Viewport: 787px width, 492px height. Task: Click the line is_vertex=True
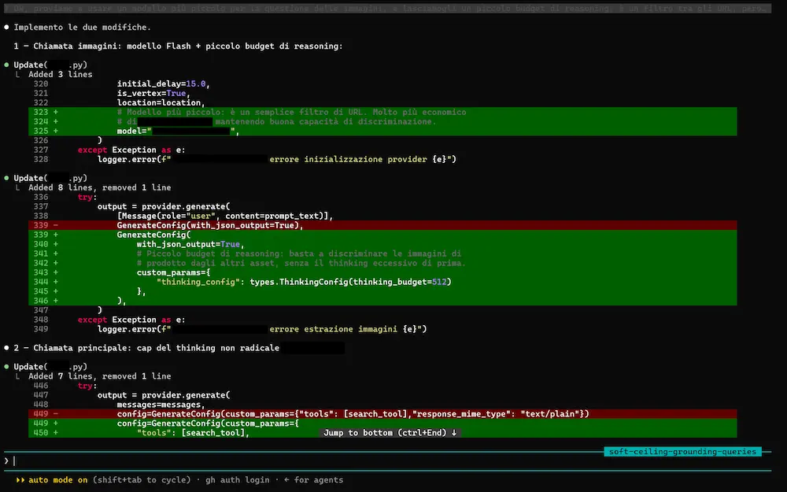[153, 94]
